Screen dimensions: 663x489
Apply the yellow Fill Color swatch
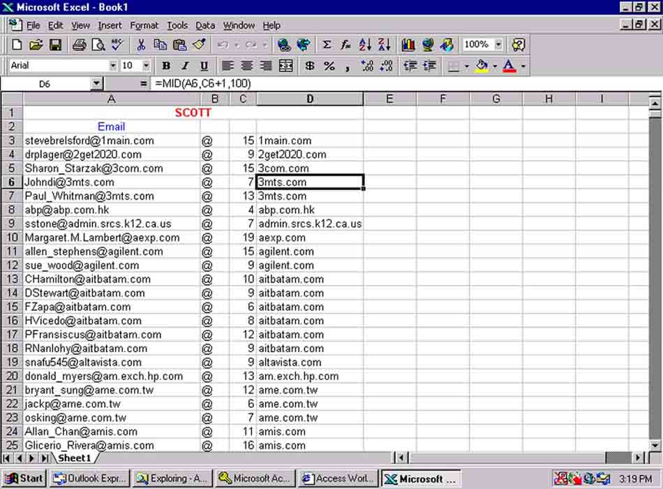click(x=482, y=66)
